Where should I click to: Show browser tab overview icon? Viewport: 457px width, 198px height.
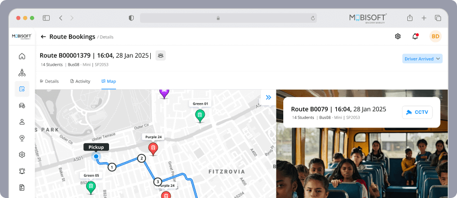438,18
